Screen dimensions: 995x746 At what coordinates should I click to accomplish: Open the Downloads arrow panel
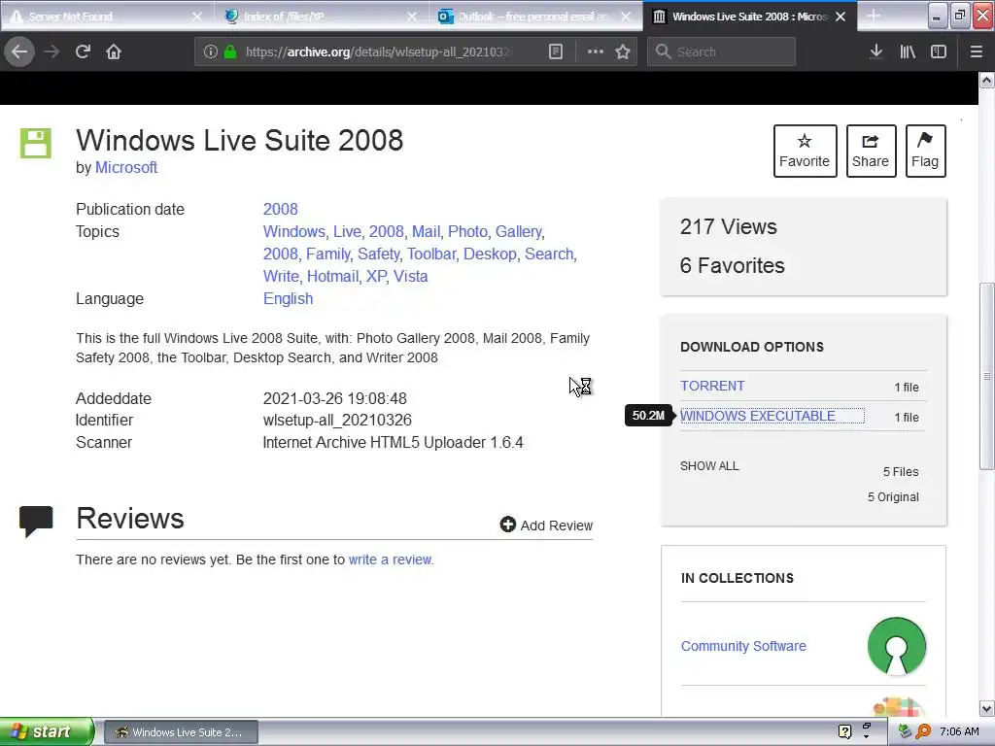pyautogui.click(x=876, y=51)
